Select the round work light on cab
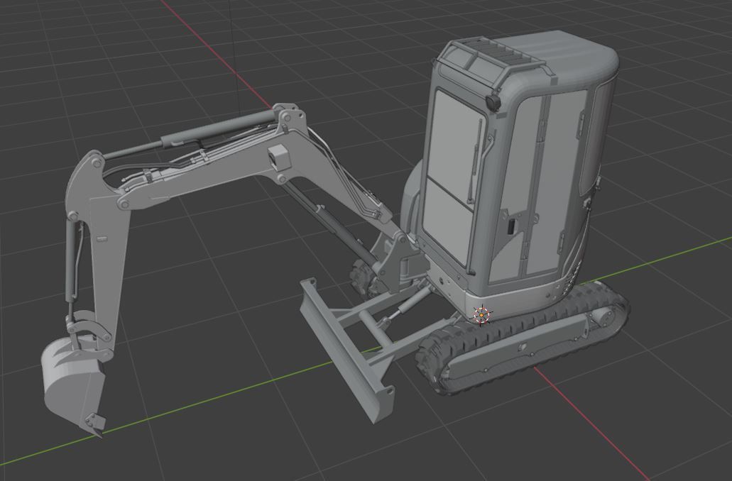This screenshot has width=732, height=481. point(493,101)
